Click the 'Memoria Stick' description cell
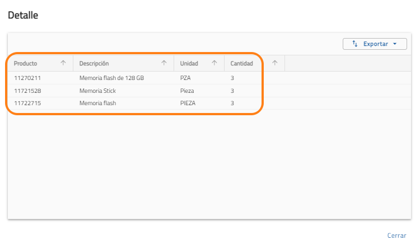 tap(97, 91)
